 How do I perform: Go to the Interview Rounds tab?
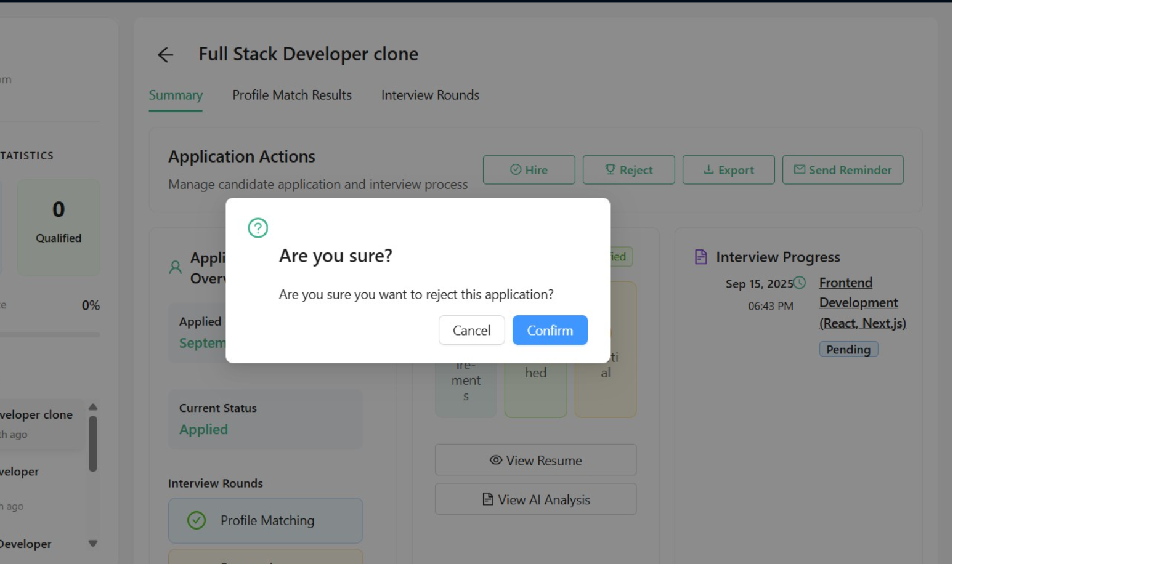coord(430,95)
